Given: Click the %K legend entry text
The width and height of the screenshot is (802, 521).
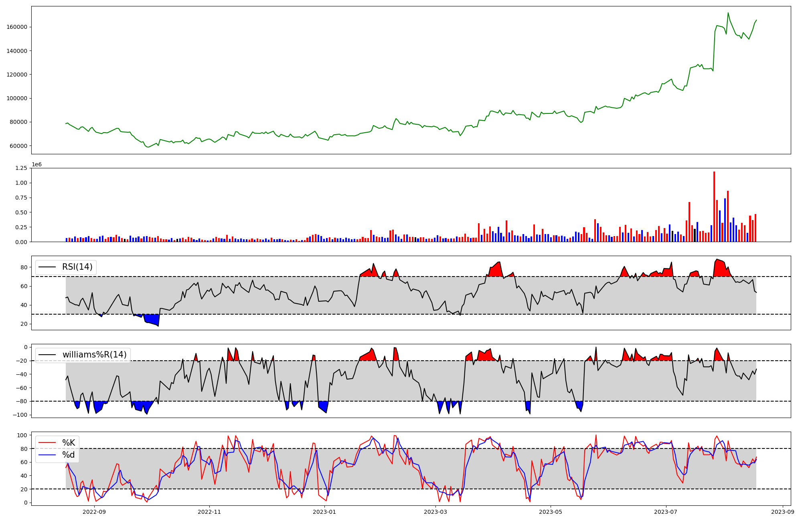Looking at the screenshot, I should pos(69,443).
